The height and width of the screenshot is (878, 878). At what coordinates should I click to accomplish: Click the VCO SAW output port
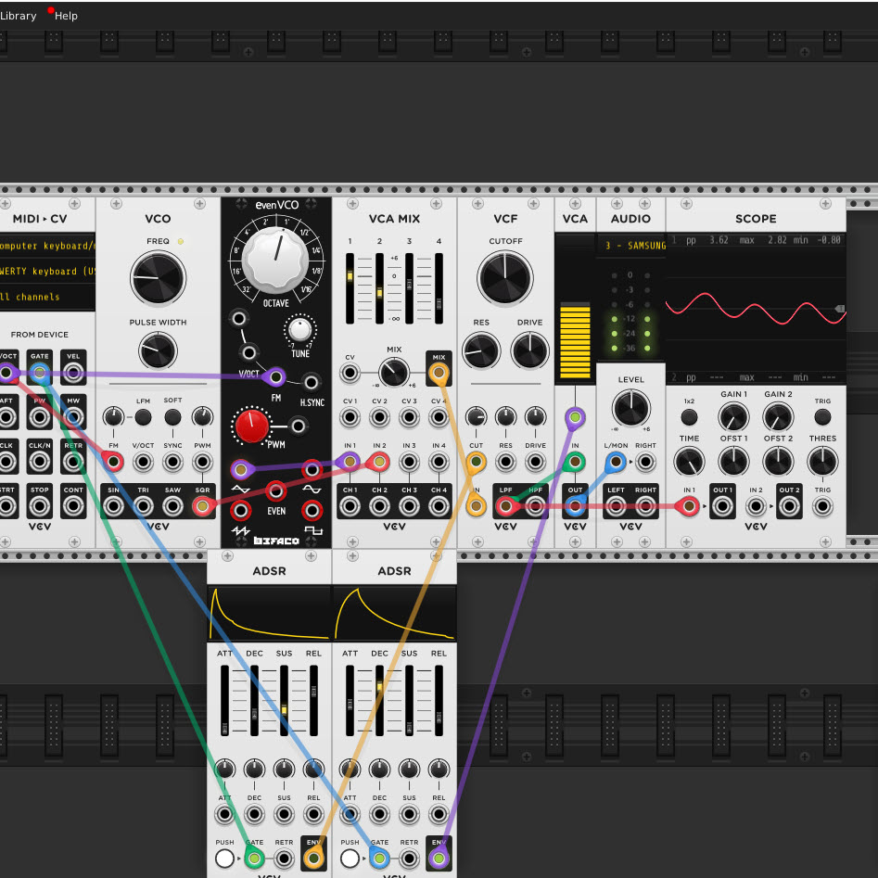coord(172,506)
